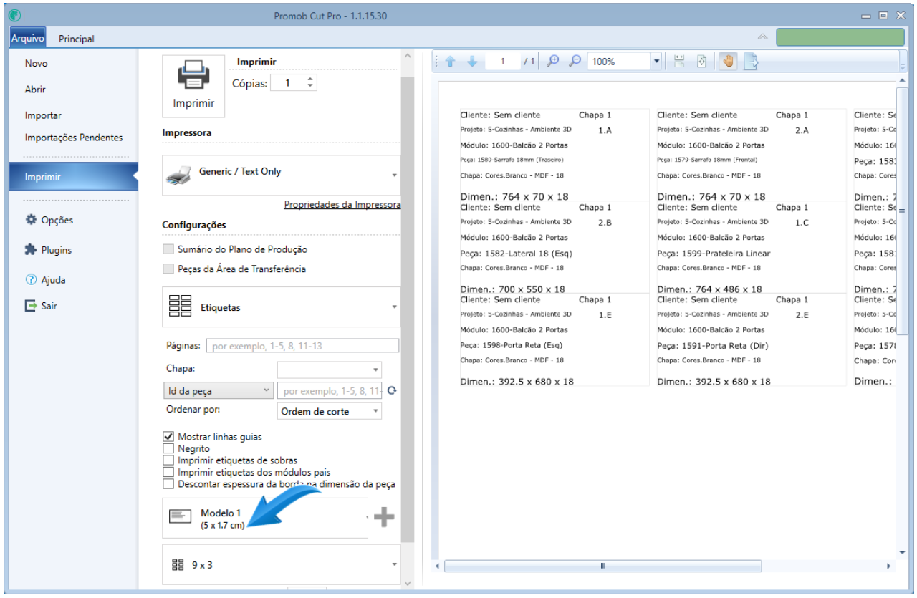This screenshot has width=917, height=598.
Task: Refresh the piece ID filter
Action: point(391,391)
